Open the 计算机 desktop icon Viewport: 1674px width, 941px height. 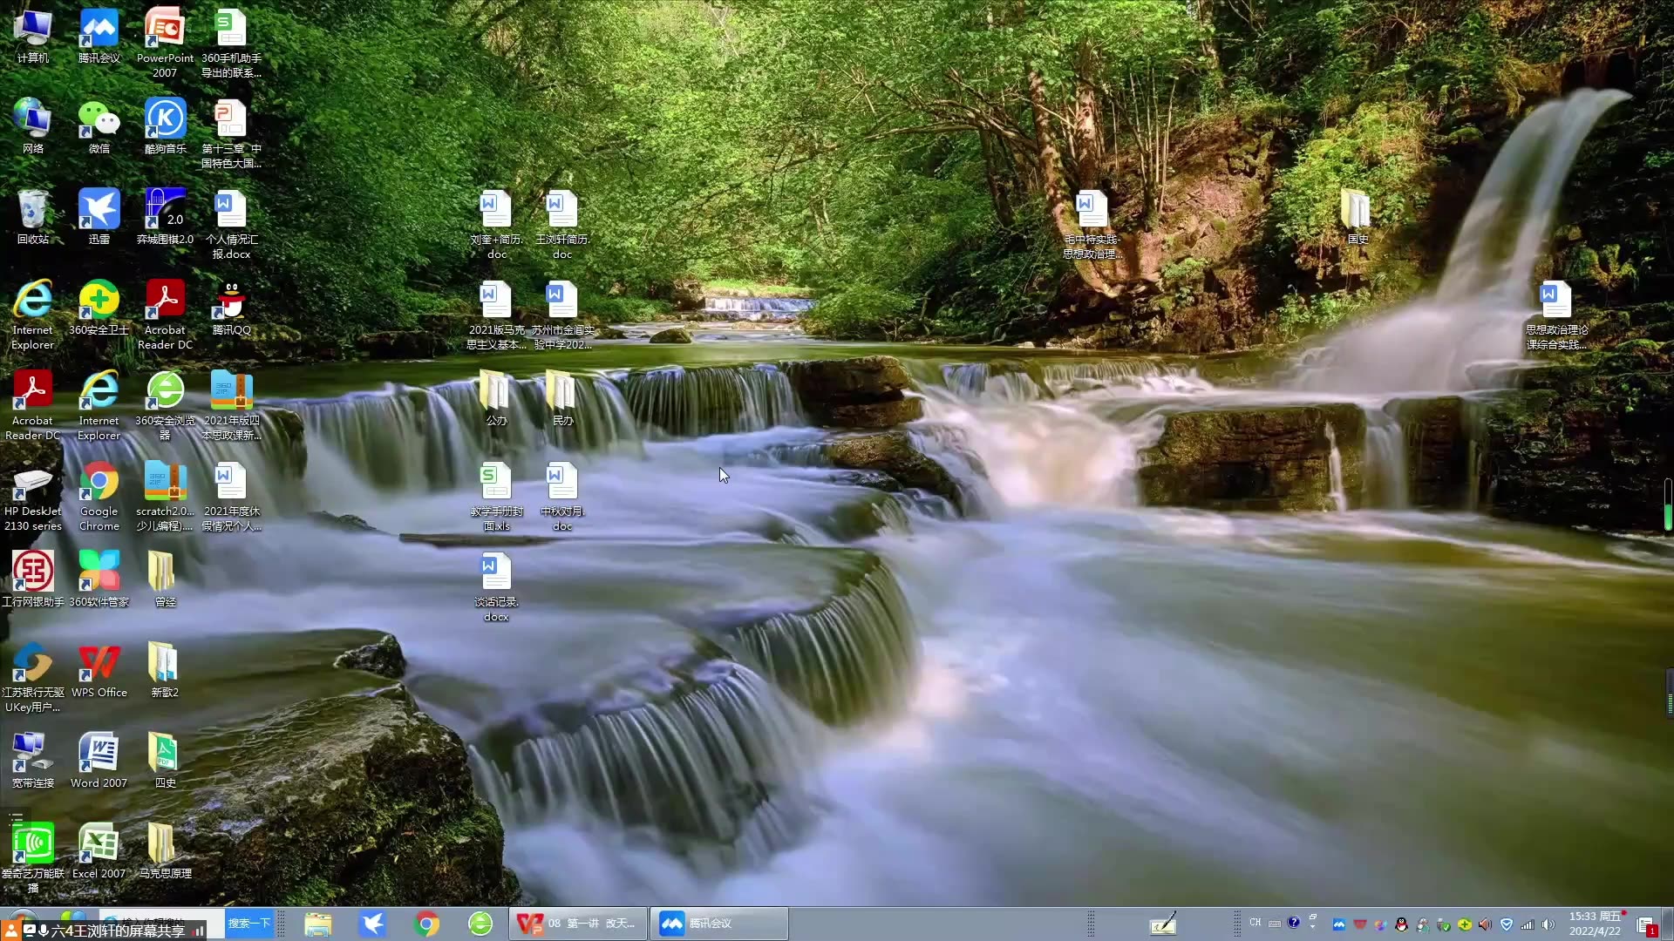click(33, 37)
